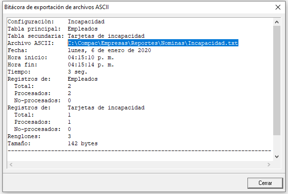The image size is (288, 194).
Task: Click the 'Tamaño: 142 bytes' line
Action: pyautogui.click(x=53, y=143)
